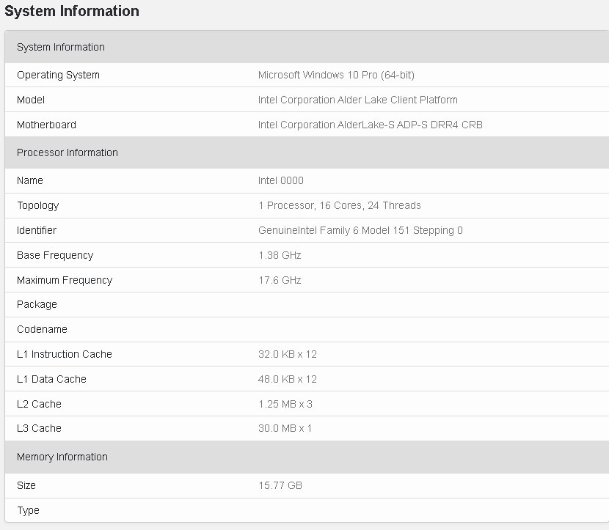Click the empty Package row

click(x=307, y=304)
